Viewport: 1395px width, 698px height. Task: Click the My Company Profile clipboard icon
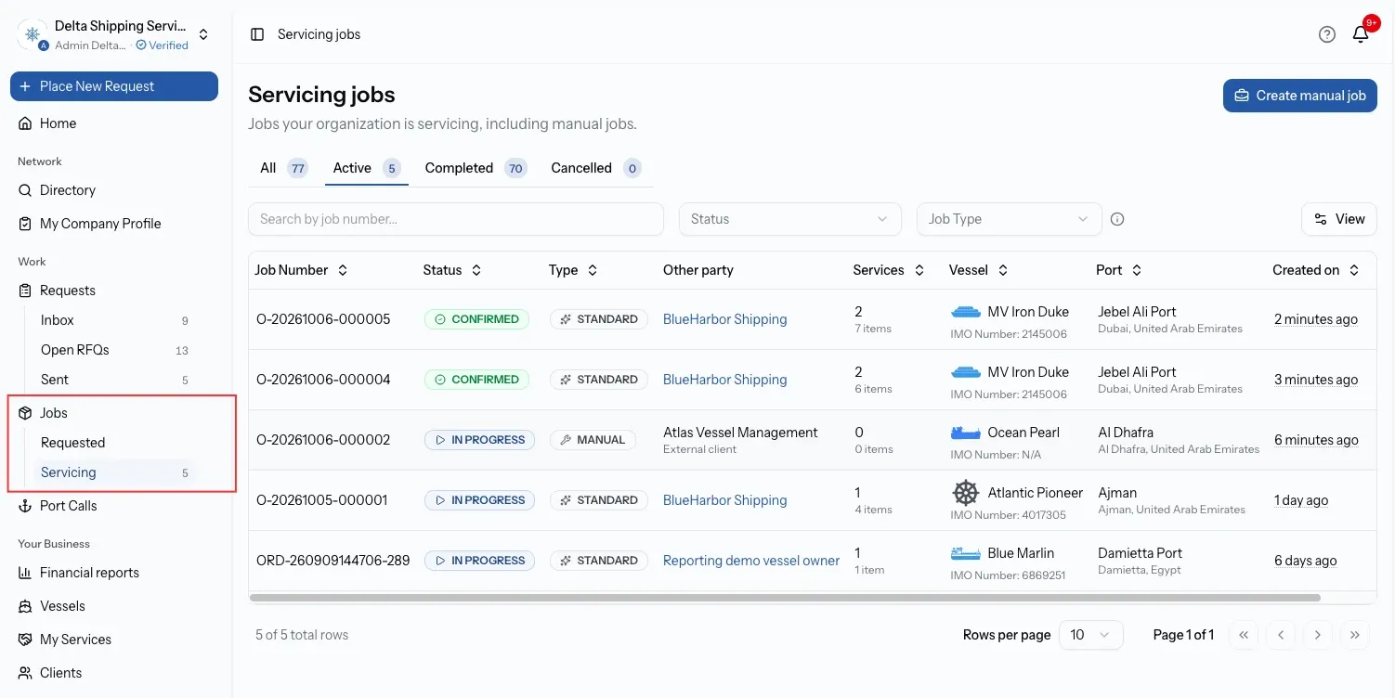tap(25, 224)
